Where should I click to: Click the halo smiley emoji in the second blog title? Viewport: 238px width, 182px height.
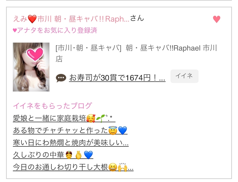tap(113, 130)
